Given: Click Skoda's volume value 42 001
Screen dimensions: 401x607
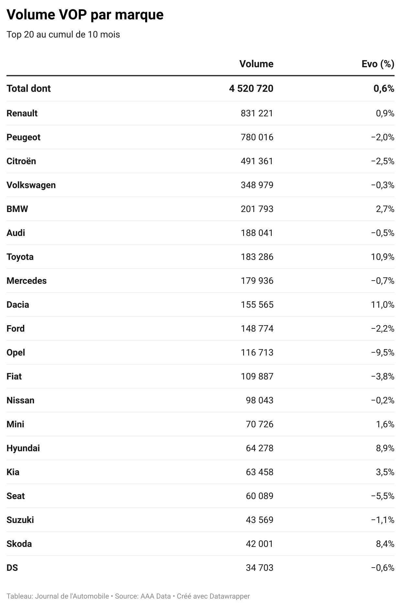Looking at the screenshot, I should click(259, 544).
